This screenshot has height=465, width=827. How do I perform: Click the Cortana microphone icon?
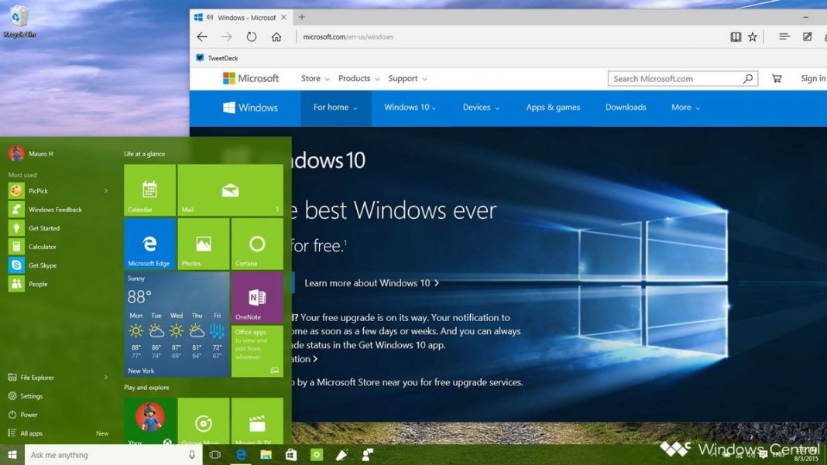click(x=192, y=454)
